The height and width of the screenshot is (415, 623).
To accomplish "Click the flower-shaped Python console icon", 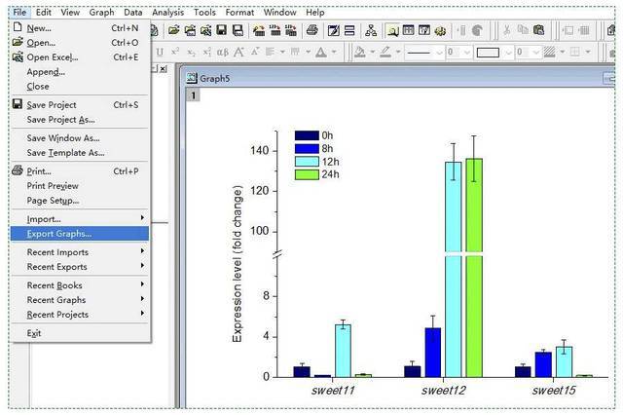I will (440, 30).
